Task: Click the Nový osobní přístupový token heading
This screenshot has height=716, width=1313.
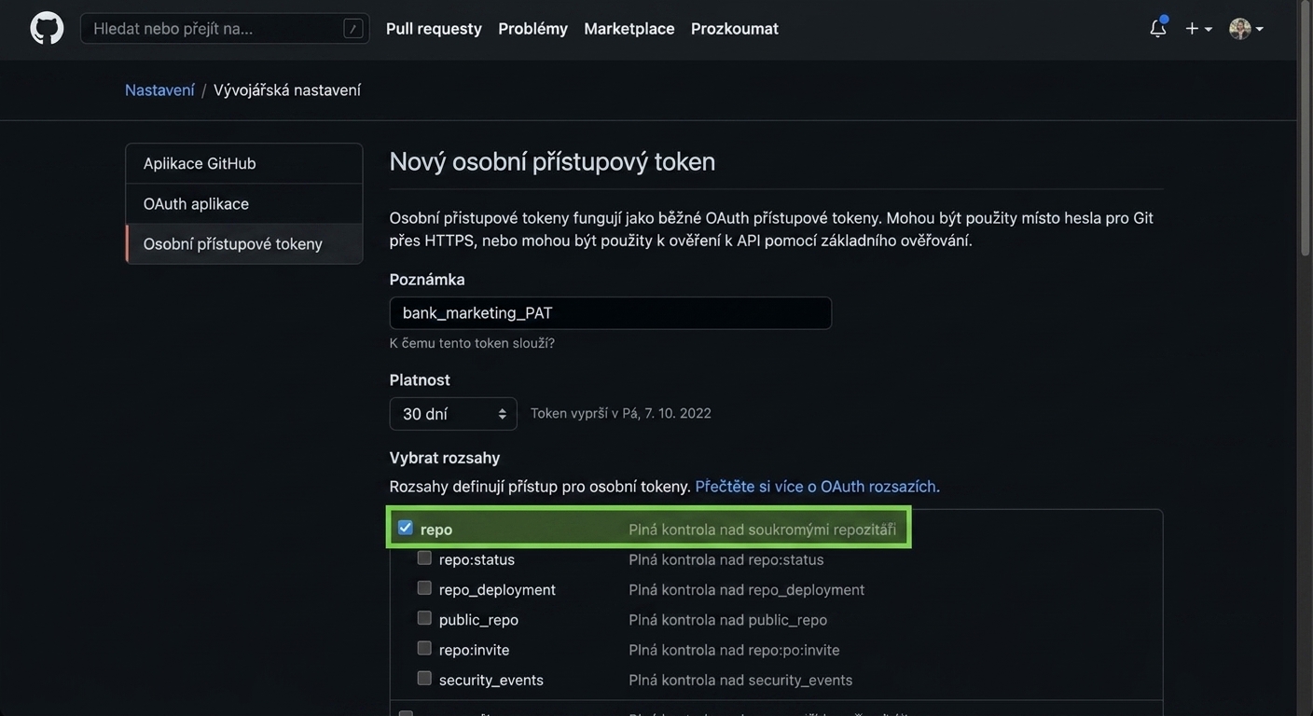Action: pyautogui.click(x=553, y=161)
